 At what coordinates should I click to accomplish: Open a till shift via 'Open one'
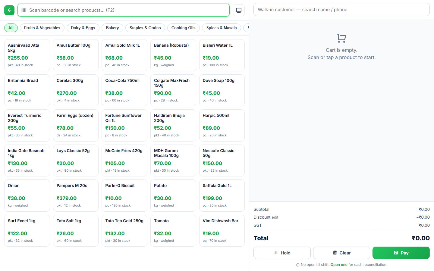tap(339, 265)
